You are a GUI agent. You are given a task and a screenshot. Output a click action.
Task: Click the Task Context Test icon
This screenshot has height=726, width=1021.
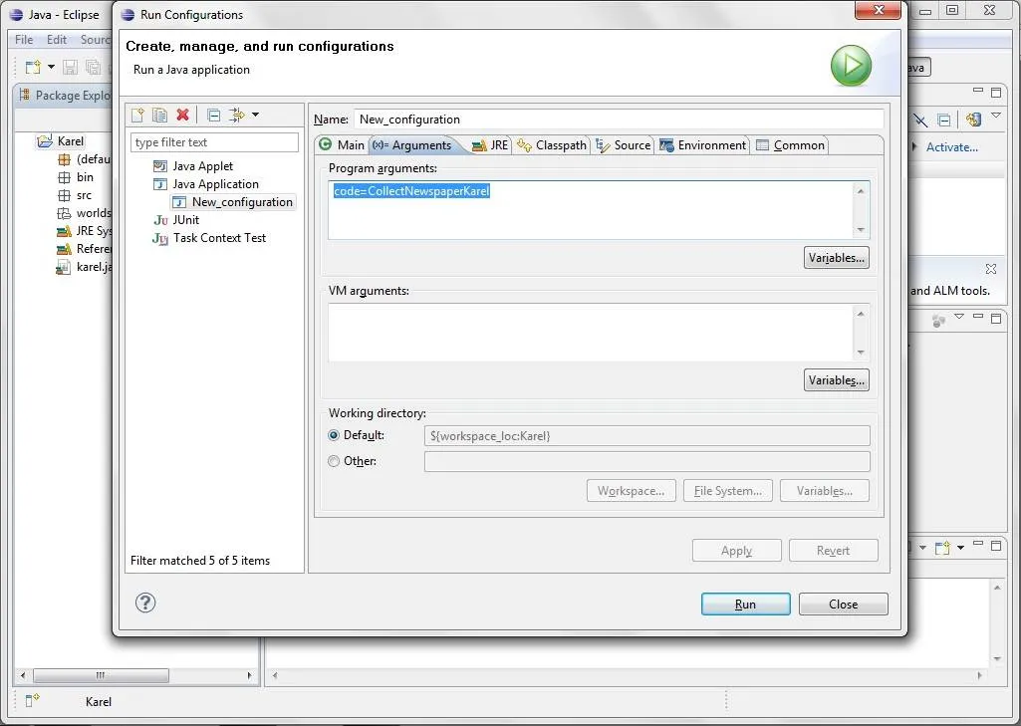click(x=160, y=238)
